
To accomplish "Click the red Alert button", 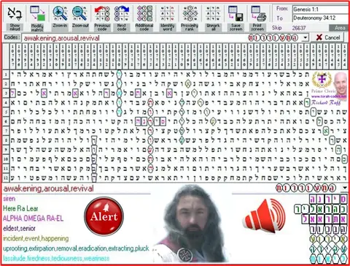I will [x=104, y=216].
